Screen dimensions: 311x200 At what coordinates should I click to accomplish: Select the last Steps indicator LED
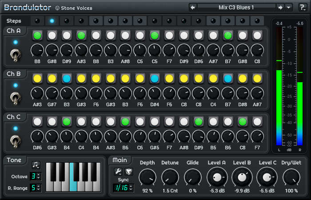(x=257, y=21)
